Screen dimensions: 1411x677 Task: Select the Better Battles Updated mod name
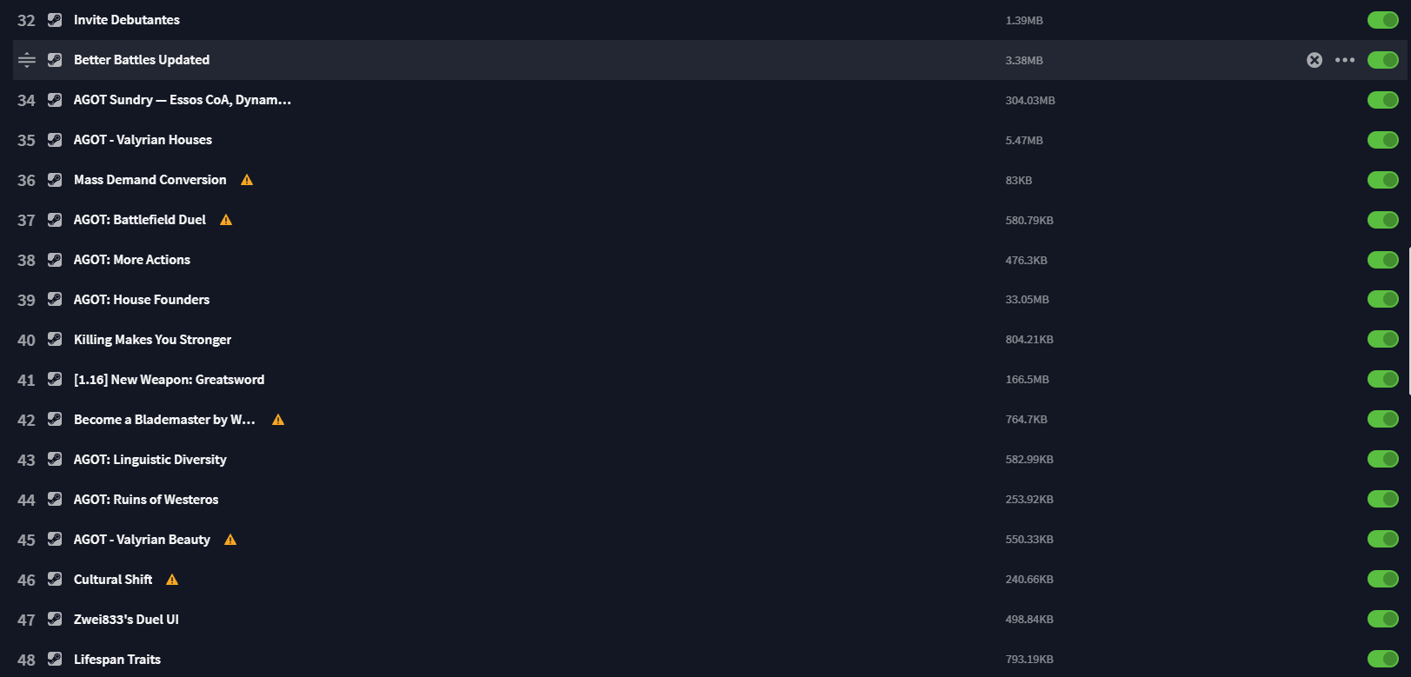coord(142,60)
